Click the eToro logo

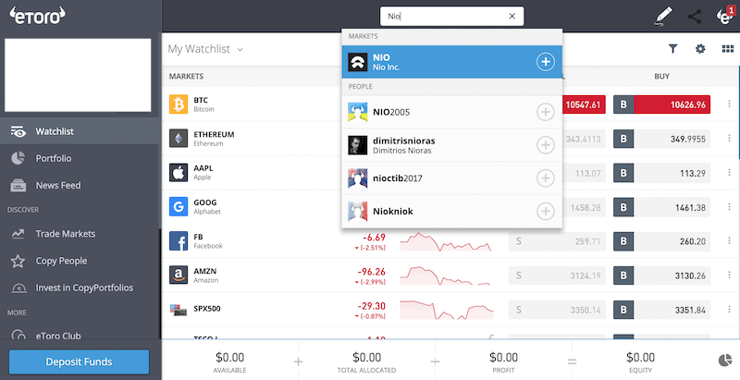coord(38,16)
